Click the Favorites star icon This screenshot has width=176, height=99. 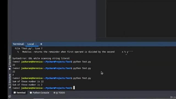coord(10,69)
